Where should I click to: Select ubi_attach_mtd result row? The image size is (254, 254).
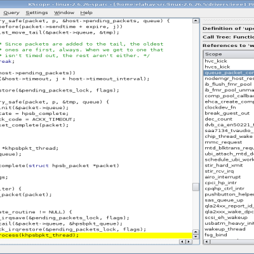point(229,154)
